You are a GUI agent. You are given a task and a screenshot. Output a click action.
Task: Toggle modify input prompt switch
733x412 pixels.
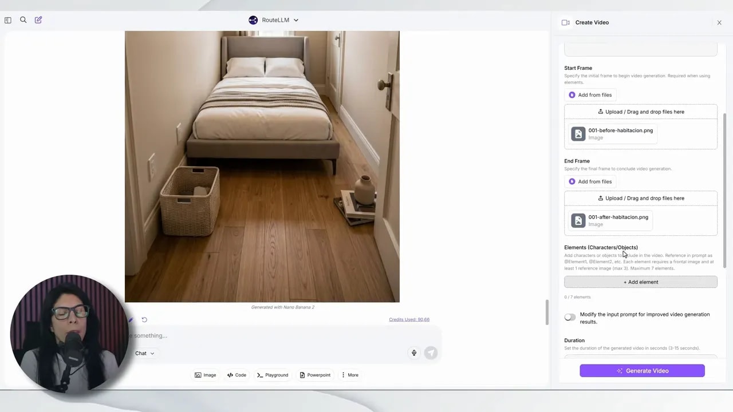(570, 317)
